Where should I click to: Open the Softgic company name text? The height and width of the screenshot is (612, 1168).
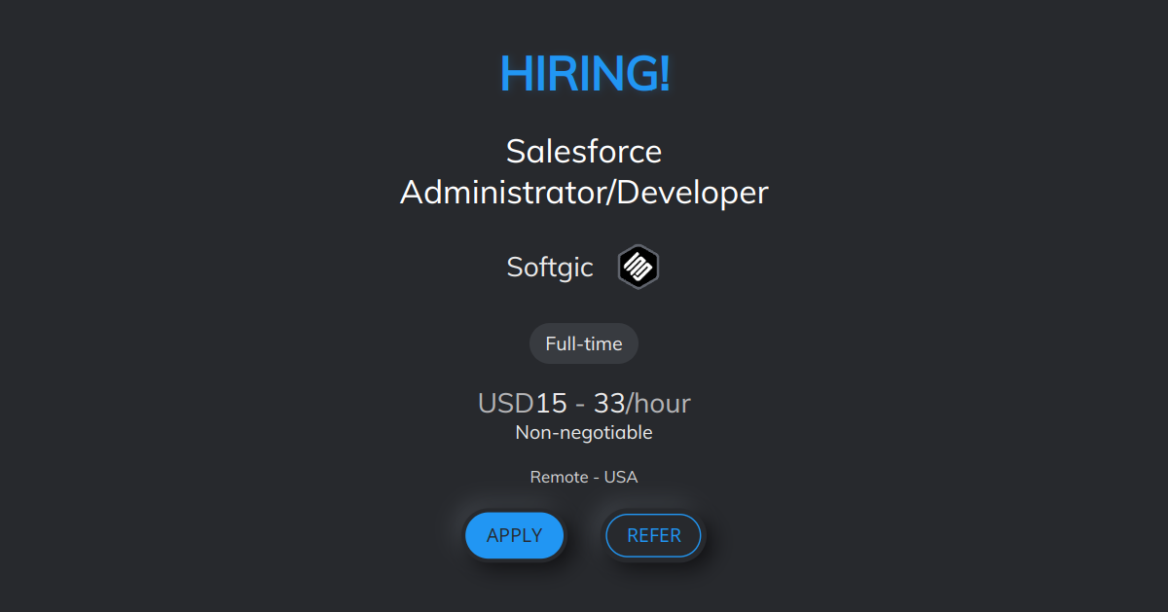(x=550, y=267)
